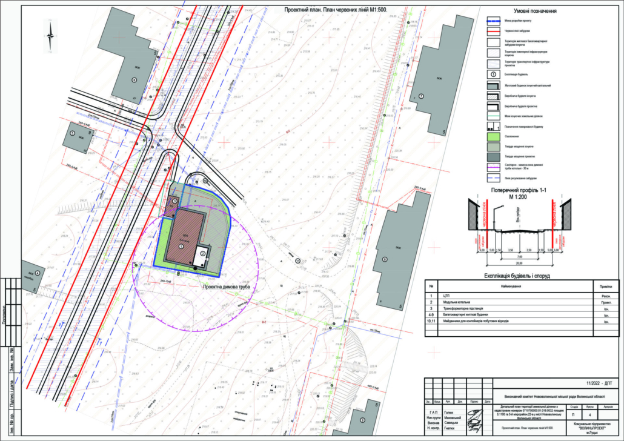Image resolution: width=624 pixels, height=441 pixels.
Task: Click marker 3 on the transformer substation
Action: click(174, 201)
